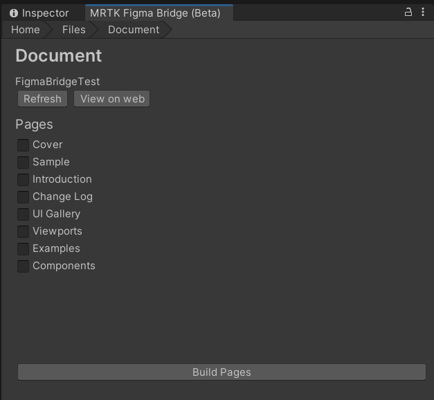Open the document with View on web
Screen dimensions: 434x400
tap(112, 99)
